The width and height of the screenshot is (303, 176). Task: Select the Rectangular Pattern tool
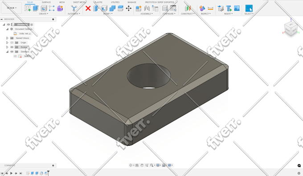(x=52, y=8)
